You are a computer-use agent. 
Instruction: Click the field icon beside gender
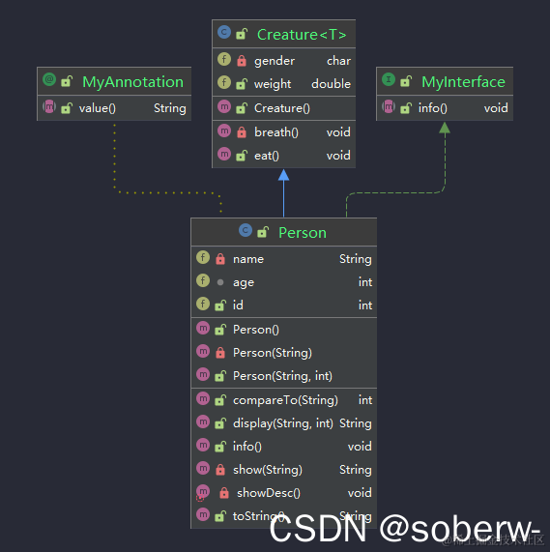click(x=224, y=59)
